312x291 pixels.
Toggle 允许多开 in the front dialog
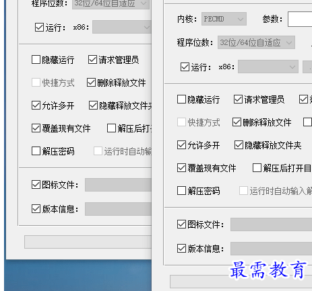pyautogui.click(x=181, y=145)
